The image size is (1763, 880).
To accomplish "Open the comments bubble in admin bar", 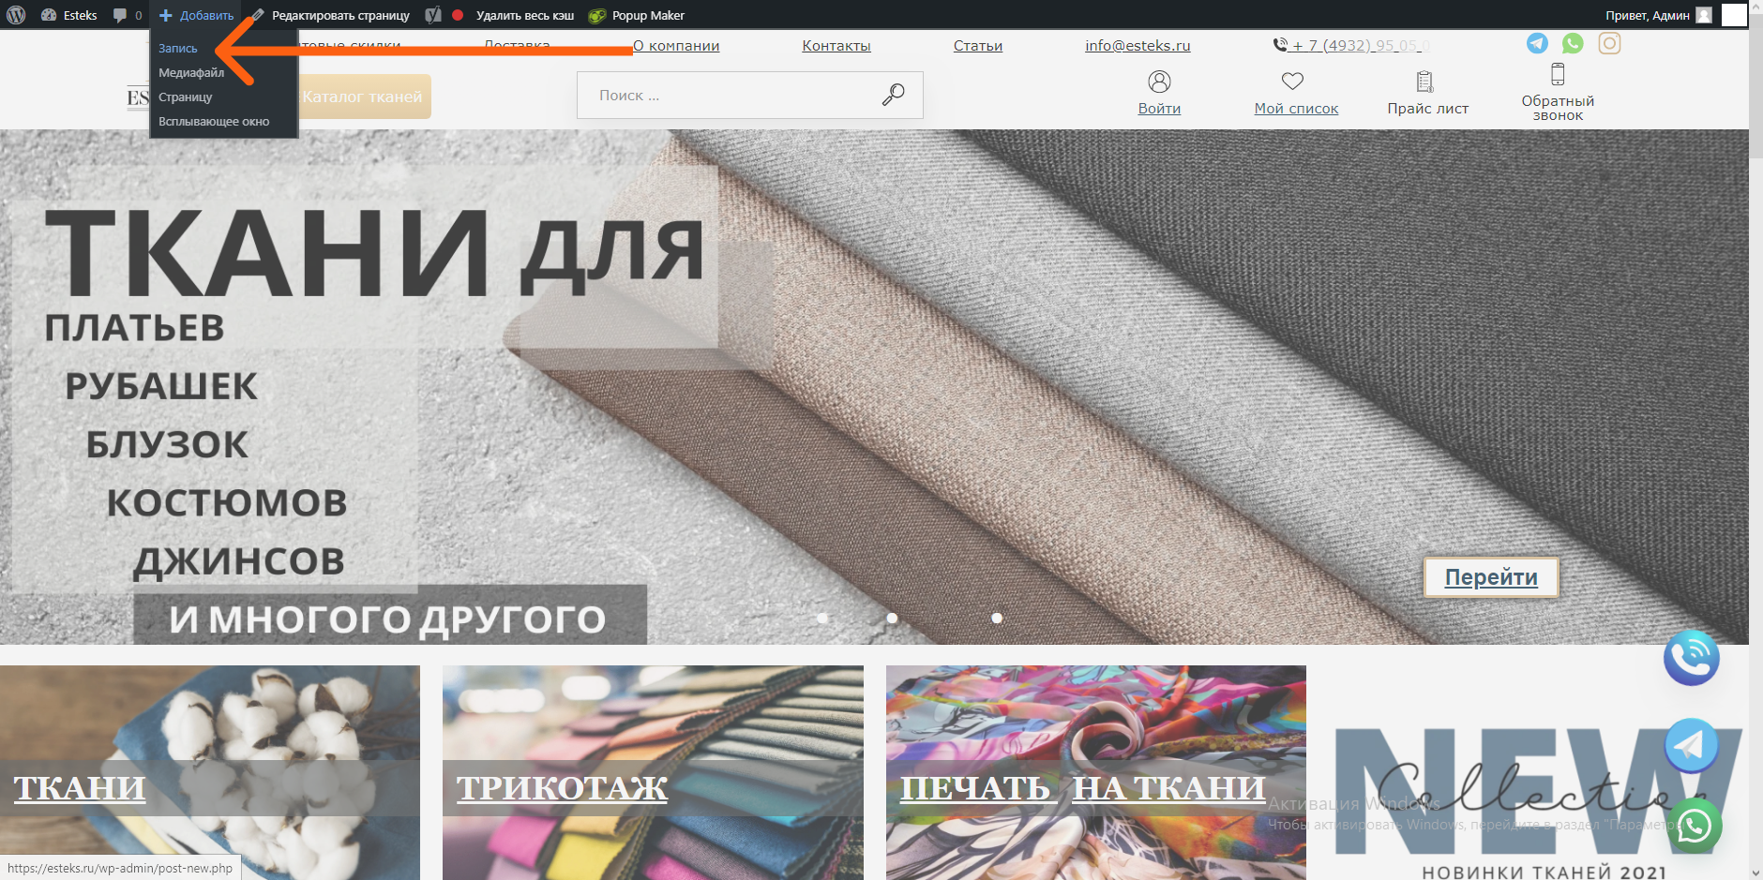I will pyautogui.click(x=128, y=15).
